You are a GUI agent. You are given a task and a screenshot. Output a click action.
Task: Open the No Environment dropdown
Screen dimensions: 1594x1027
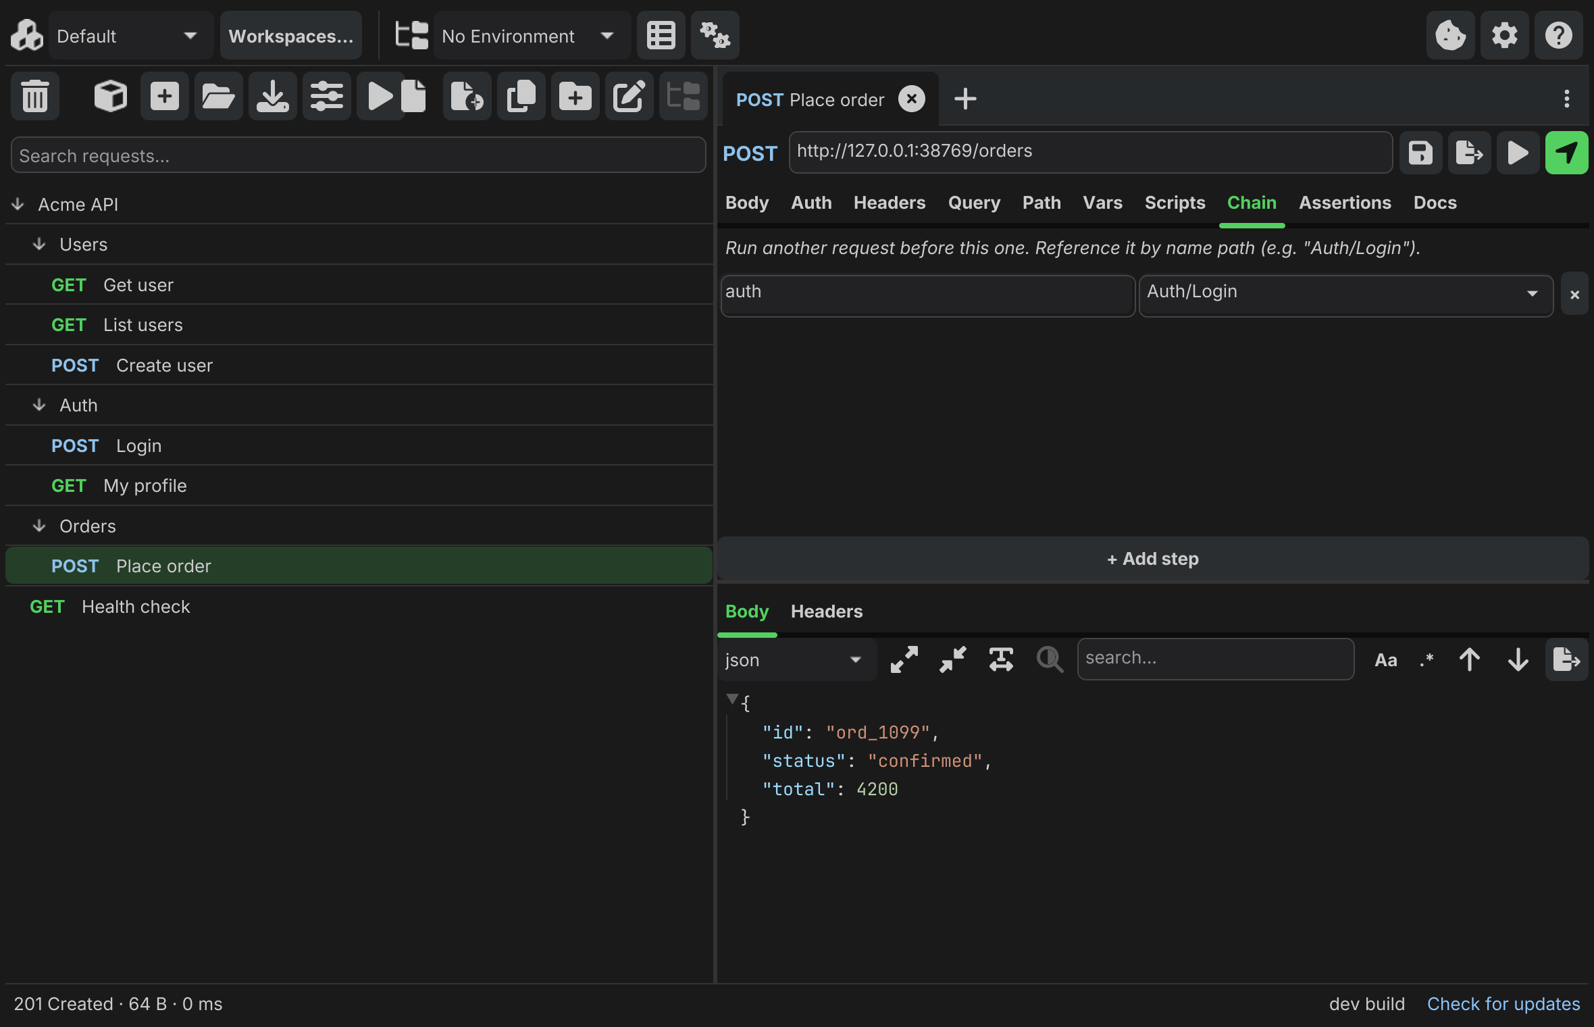point(532,35)
